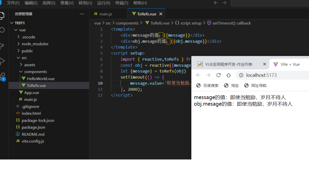This screenshot has height=185, width=309.
Task: Close the VUE应用程序开发 browser tab
Action: 265,64
